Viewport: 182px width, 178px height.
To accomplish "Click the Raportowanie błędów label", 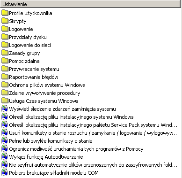I will tap(34, 77).
